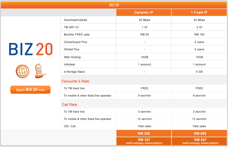The height and width of the screenshot is (147, 228).
Task: Click the BIZ 20 orange title bar
Action: tap(114, 5)
